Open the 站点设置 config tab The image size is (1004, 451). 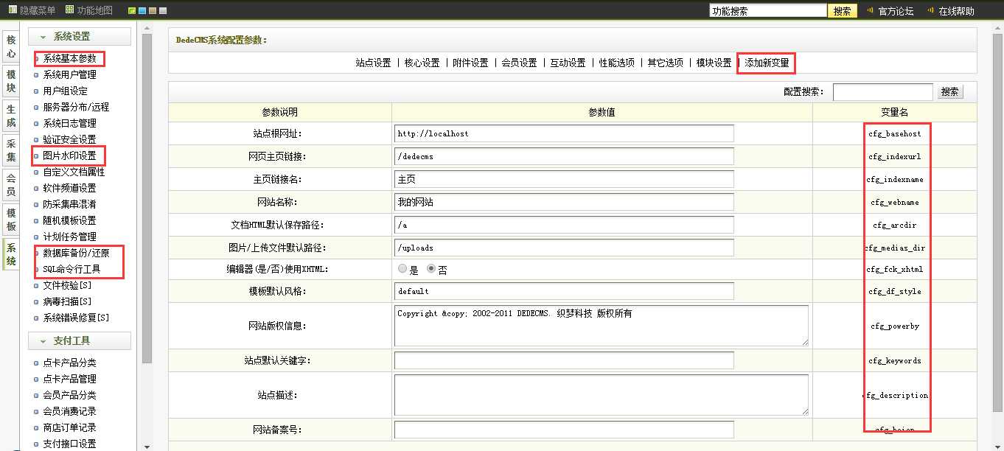coord(373,63)
